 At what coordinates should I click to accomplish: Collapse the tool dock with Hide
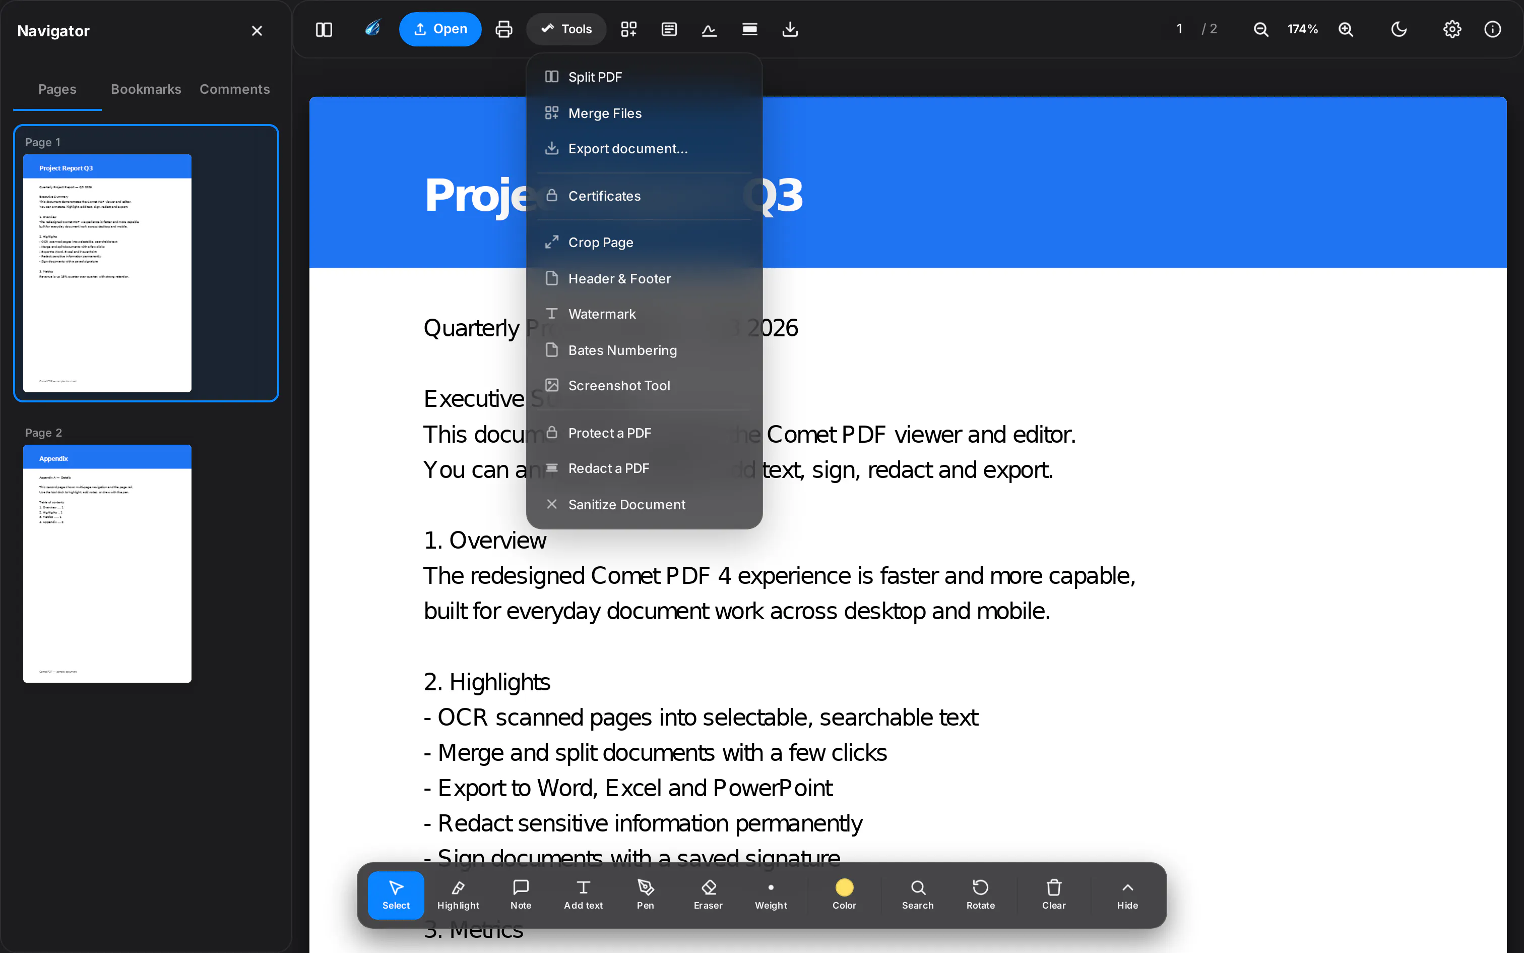1127,895
